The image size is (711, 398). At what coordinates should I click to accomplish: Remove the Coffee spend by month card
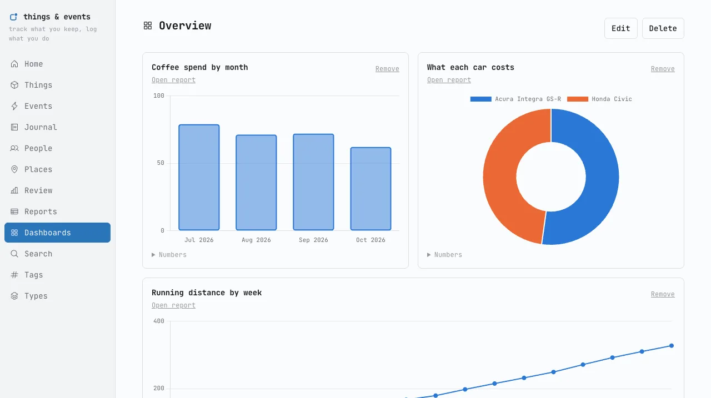pos(387,69)
